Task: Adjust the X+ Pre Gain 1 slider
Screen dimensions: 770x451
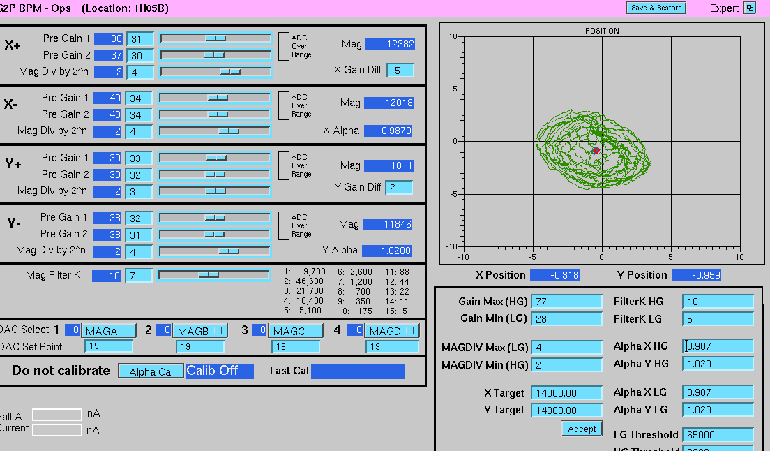Action: tap(216, 38)
